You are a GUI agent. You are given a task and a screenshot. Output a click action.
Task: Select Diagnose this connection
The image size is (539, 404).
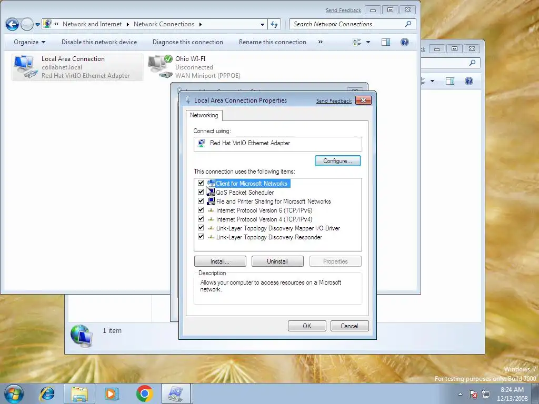point(188,42)
